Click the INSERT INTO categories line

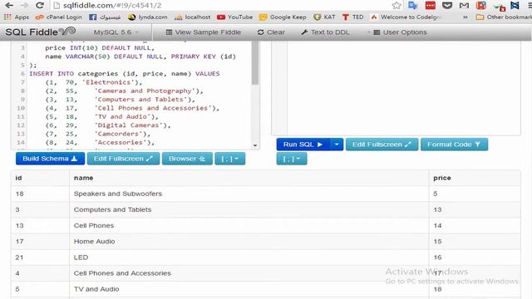pyautogui.click(x=125, y=74)
